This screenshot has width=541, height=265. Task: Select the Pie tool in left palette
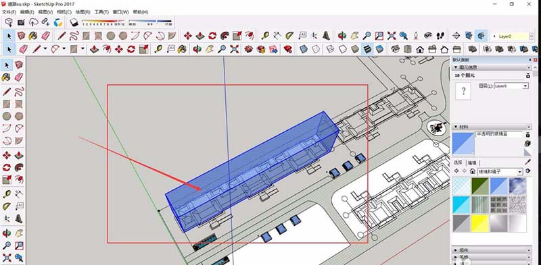tap(19, 141)
